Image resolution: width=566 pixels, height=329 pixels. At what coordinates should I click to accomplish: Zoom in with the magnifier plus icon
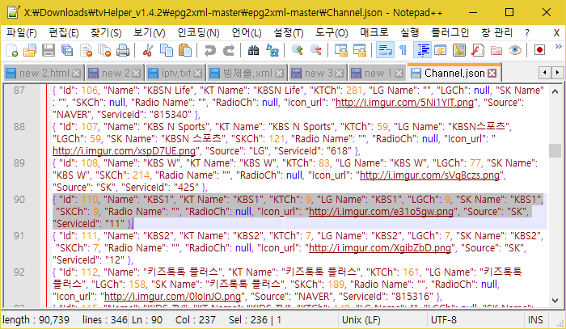point(298,50)
